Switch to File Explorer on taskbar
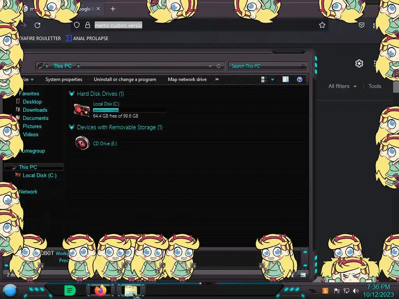This screenshot has height=299, width=399. (131, 290)
